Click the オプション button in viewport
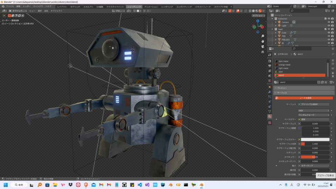 click(x=258, y=16)
